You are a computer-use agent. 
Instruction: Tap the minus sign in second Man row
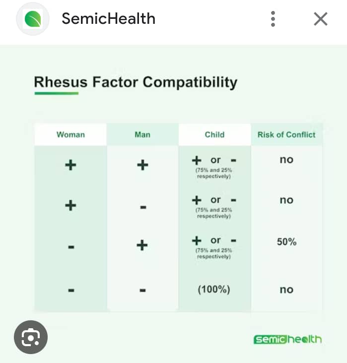coord(143,207)
